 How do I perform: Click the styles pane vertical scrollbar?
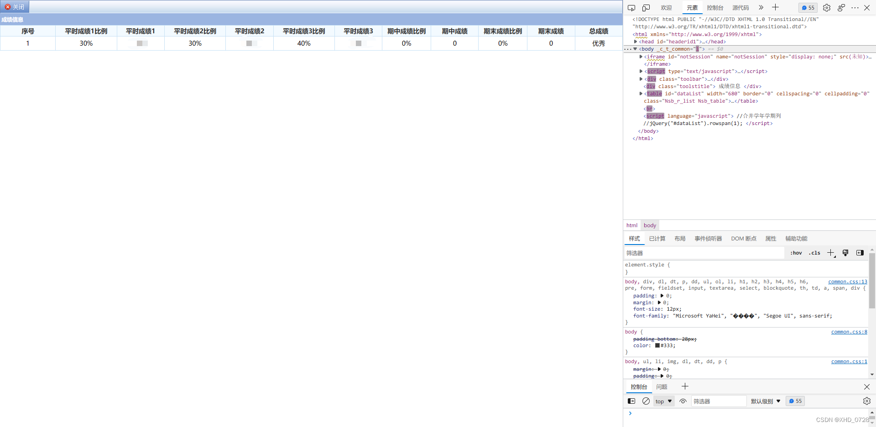[872, 281]
